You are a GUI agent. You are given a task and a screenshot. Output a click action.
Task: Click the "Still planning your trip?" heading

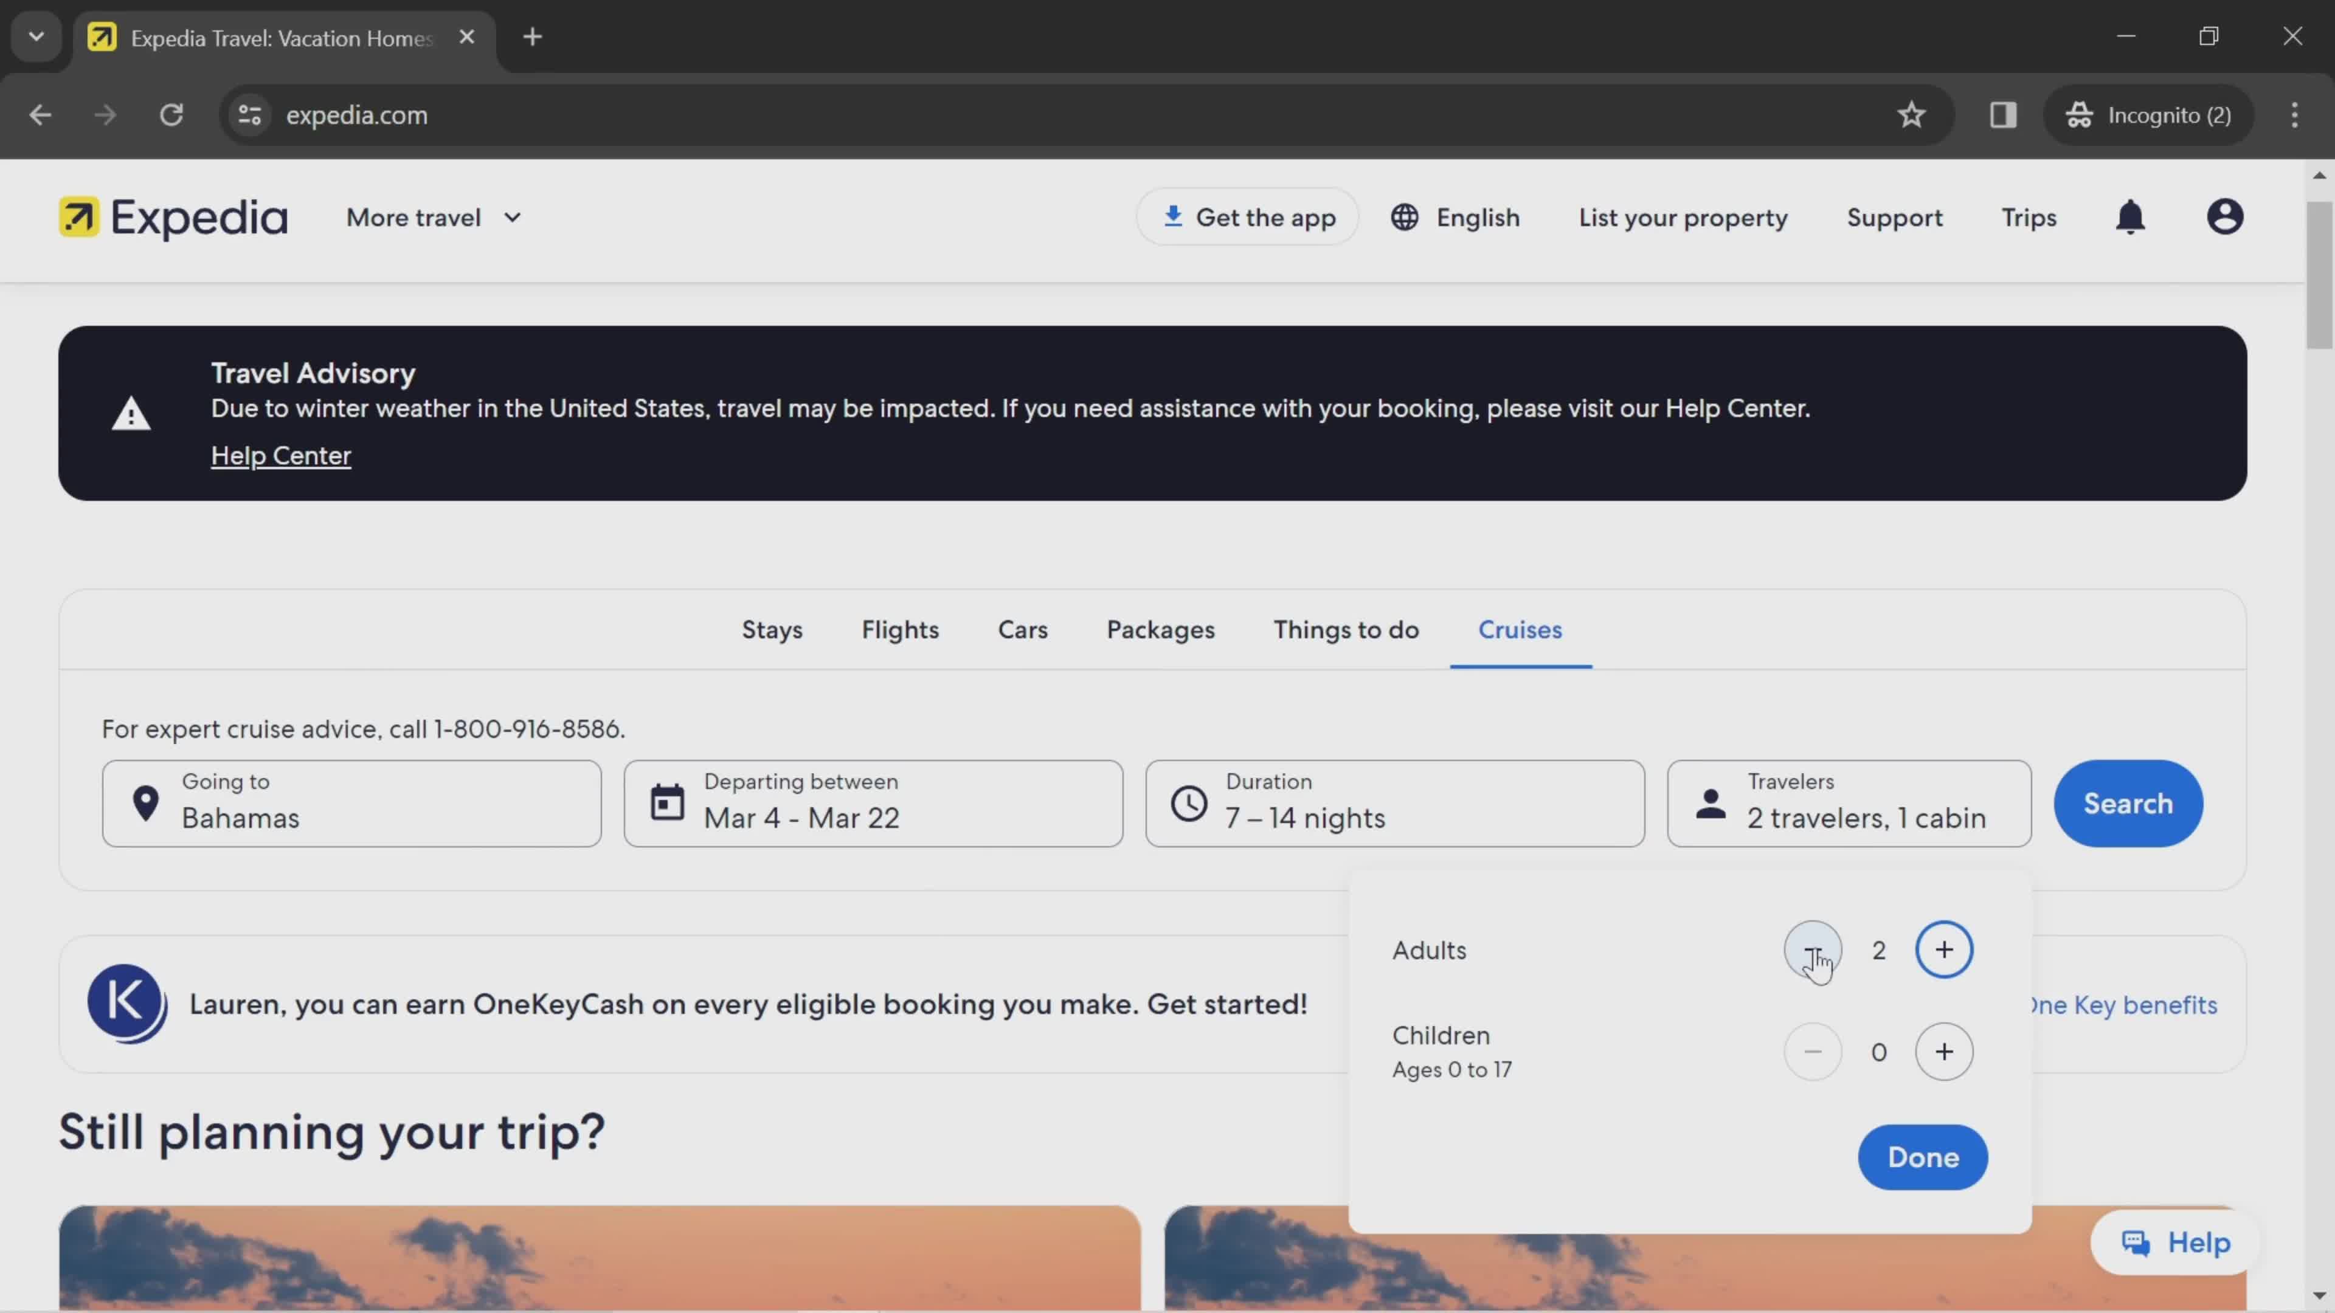[x=332, y=1132]
